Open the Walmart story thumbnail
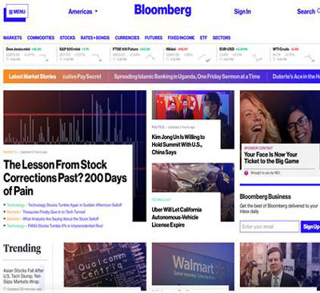This screenshot has width=320, height=293. tap(193, 264)
